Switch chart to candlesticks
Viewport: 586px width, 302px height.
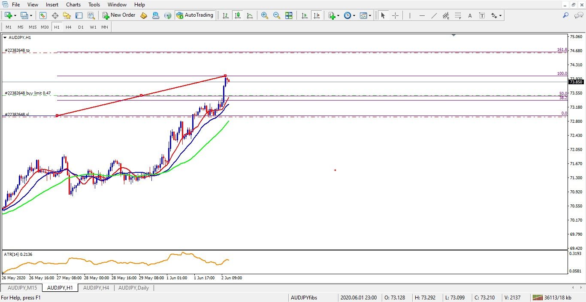pyautogui.click(x=237, y=15)
